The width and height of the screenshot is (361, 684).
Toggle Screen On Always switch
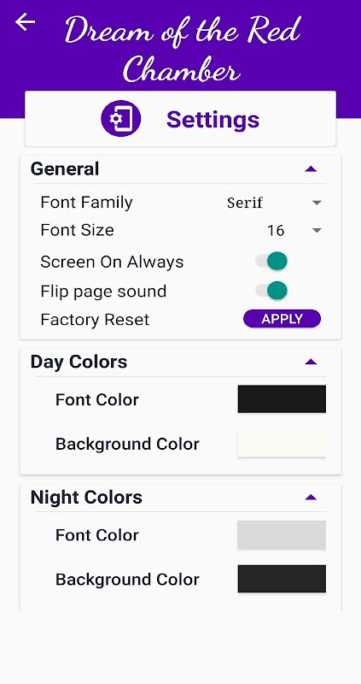[271, 262]
